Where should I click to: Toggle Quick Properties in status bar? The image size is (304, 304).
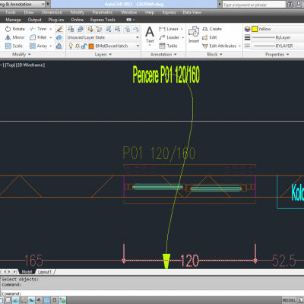point(55,300)
